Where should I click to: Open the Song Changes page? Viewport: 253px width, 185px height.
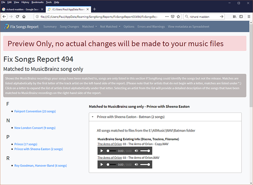pyautogui.click(x=69, y=26)
